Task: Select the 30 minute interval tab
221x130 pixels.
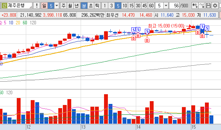Action: point(138,6)
